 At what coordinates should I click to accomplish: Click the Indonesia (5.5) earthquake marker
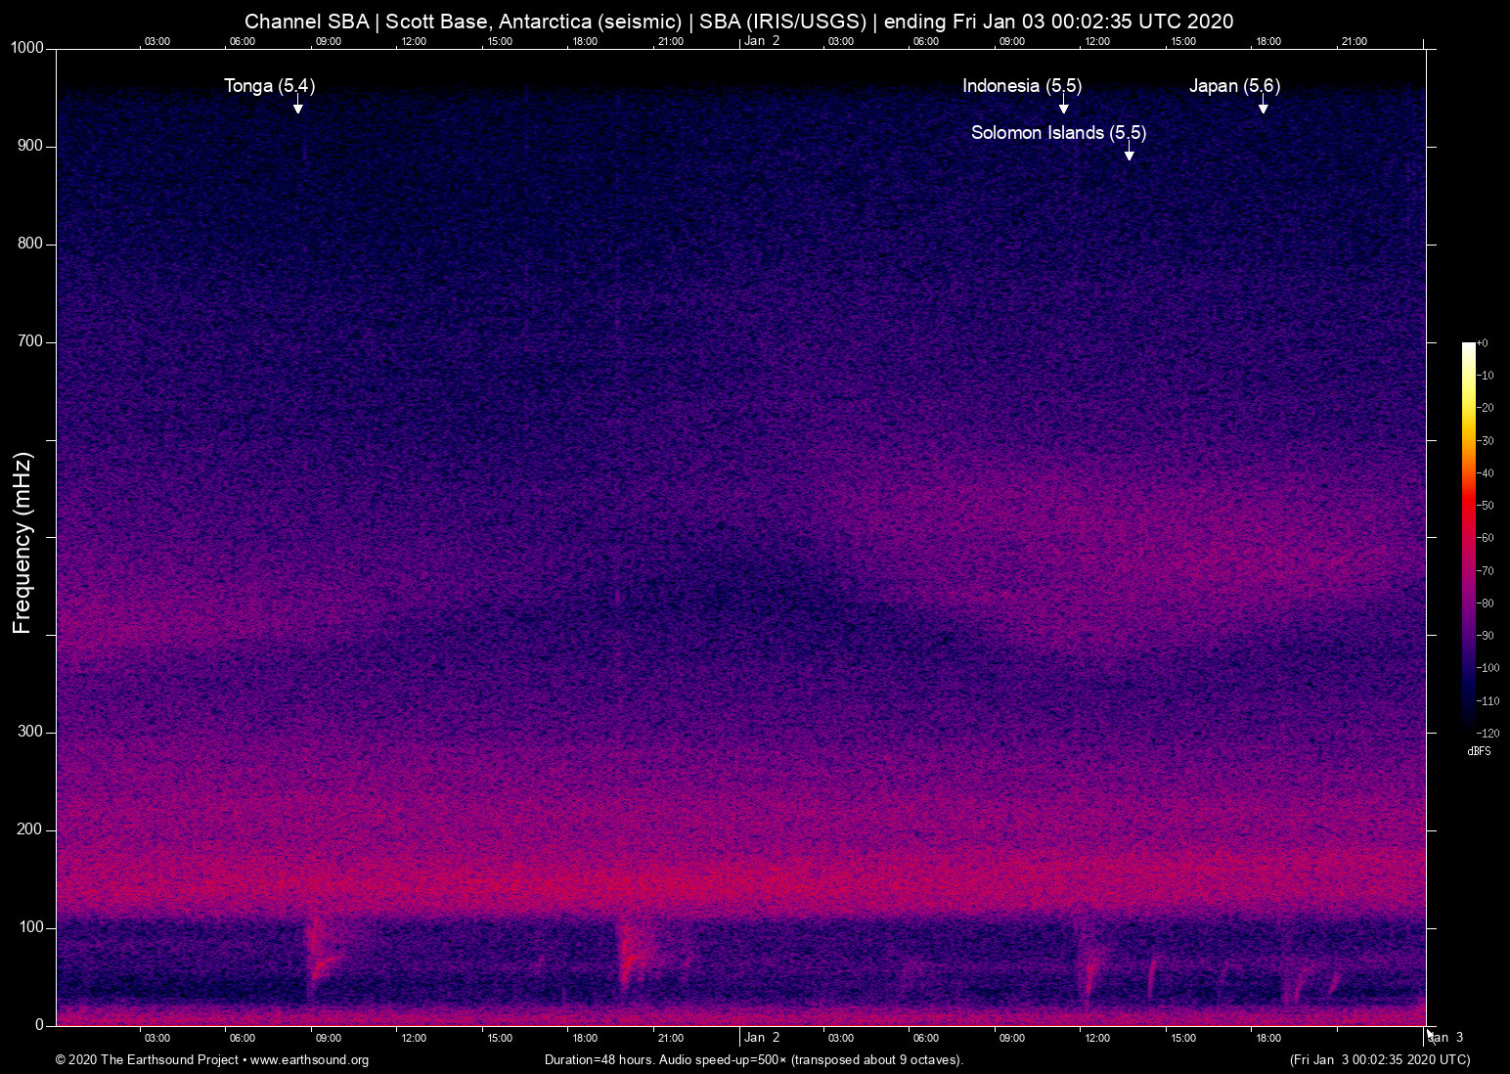point(1022,86)
